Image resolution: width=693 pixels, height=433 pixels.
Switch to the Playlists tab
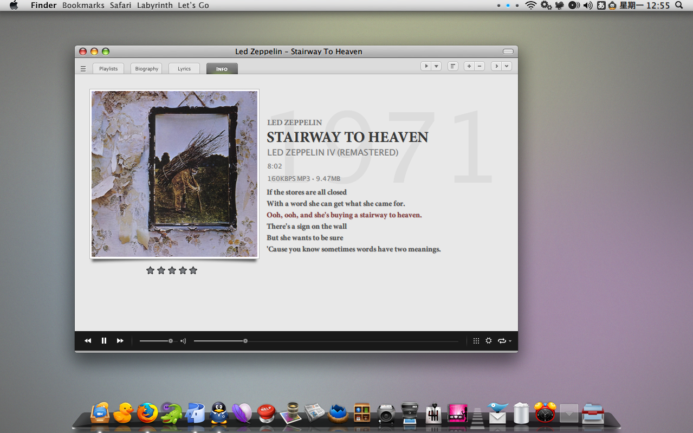click(x=108, y=69)
